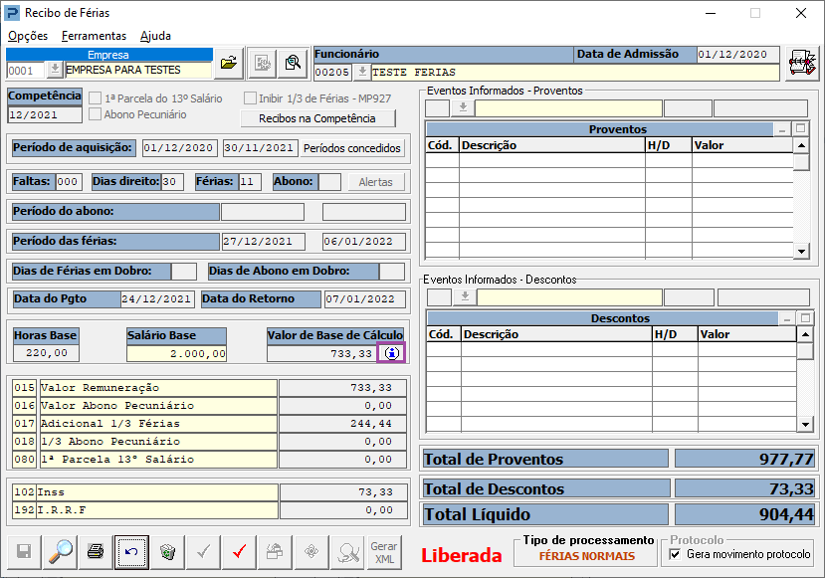Viewport: 825px width, 578px height.
Task: Click the blue undo arrow button
Action: tap(131, 551)
